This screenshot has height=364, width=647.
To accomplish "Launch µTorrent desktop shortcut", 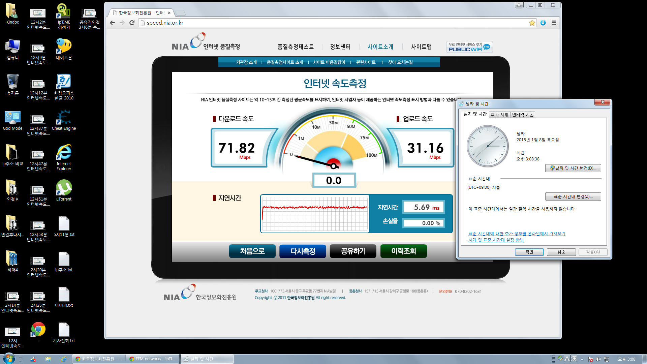I will coord(64,190).
